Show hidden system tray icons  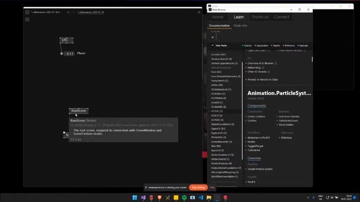(x=308, y=198)
